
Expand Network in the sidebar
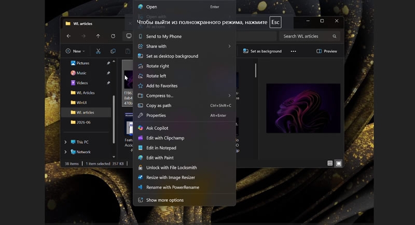[x=65, y=152]
